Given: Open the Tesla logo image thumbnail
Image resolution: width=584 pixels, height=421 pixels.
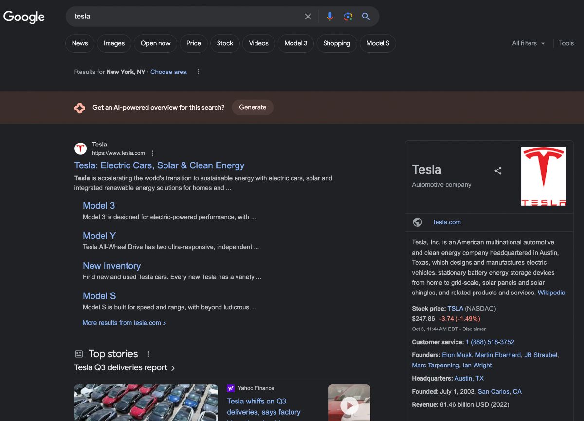Looking at the screenshot, I should pyautogui.click(x=544, y=177).
